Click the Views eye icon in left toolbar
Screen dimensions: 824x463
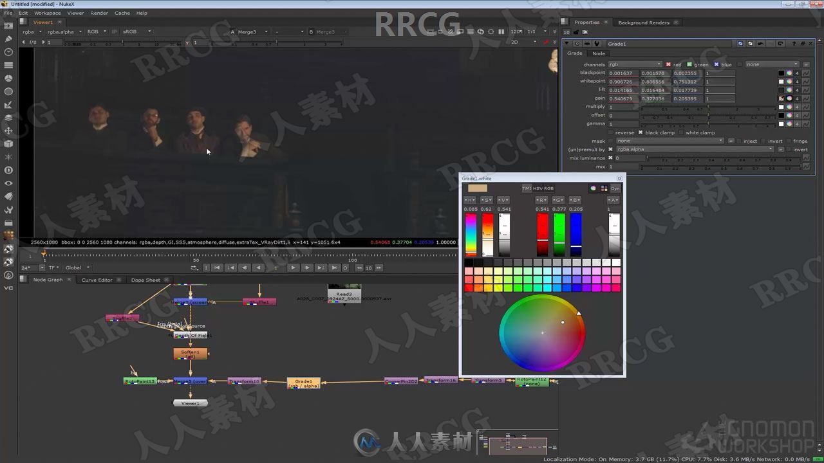click(8, 183)
